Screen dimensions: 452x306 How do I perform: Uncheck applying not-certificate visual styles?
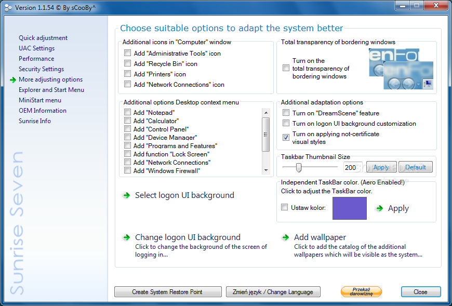pyautogui.click(x=286, y=138)
